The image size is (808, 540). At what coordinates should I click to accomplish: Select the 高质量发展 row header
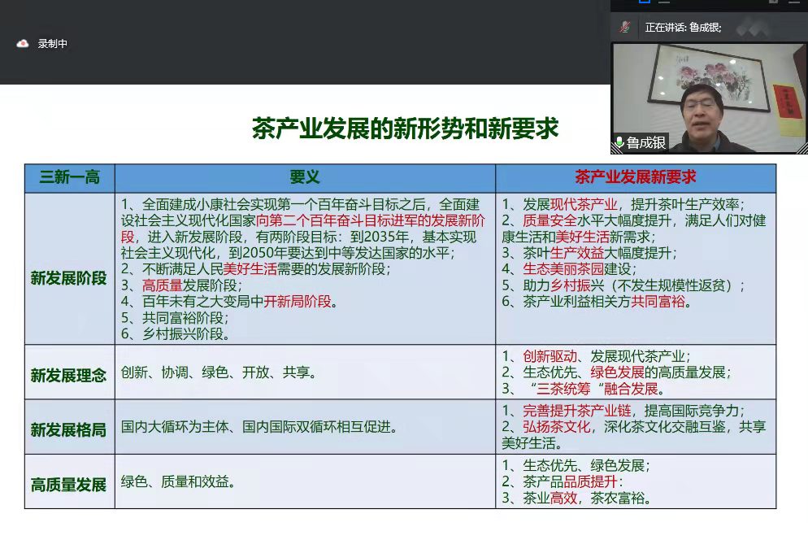69,485
